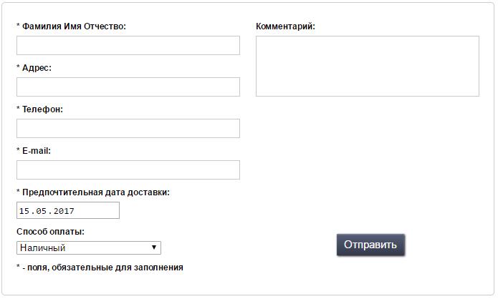Click the arrow of the Способ оплаты combo box
Image resolution: width=498 pixels, height=299 pixels.
point(154,247)
